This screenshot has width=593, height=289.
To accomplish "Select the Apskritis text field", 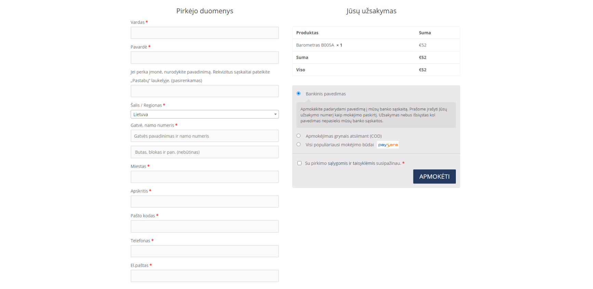I will click(x=205, y=202).
